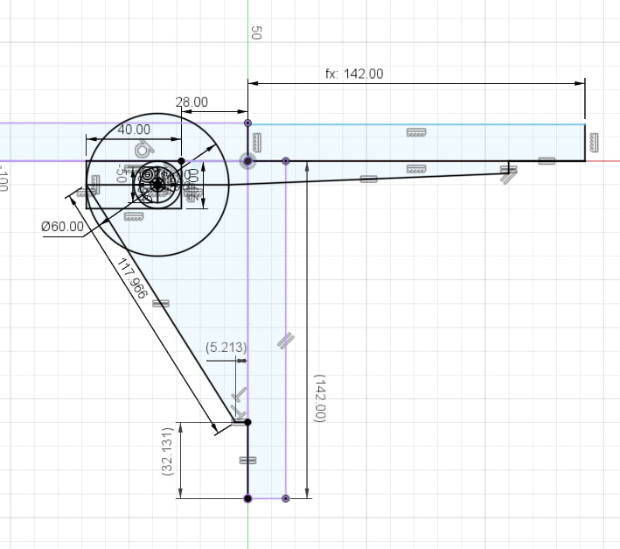Select the horizontal constraint glyph beneath the small rectangle
Viewport: 620px width, 549px height.
(134, 216)
